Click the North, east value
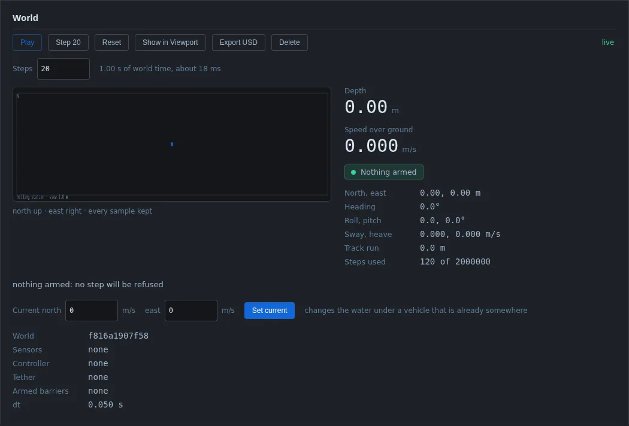Image resolution: width=629 pixels, height=426 pixels. (450, 193)
